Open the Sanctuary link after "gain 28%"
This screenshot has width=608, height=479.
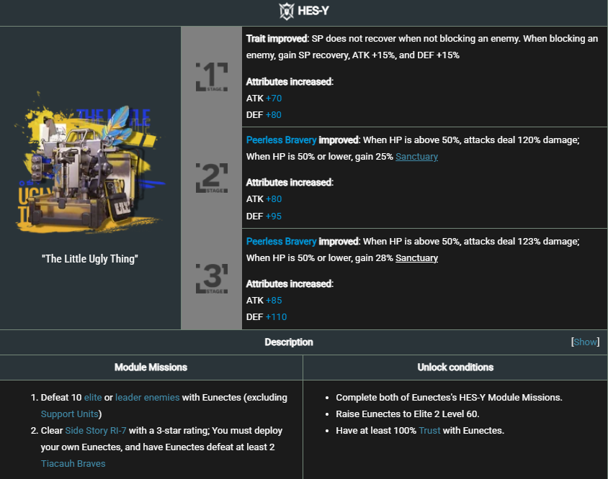[416, 258]
